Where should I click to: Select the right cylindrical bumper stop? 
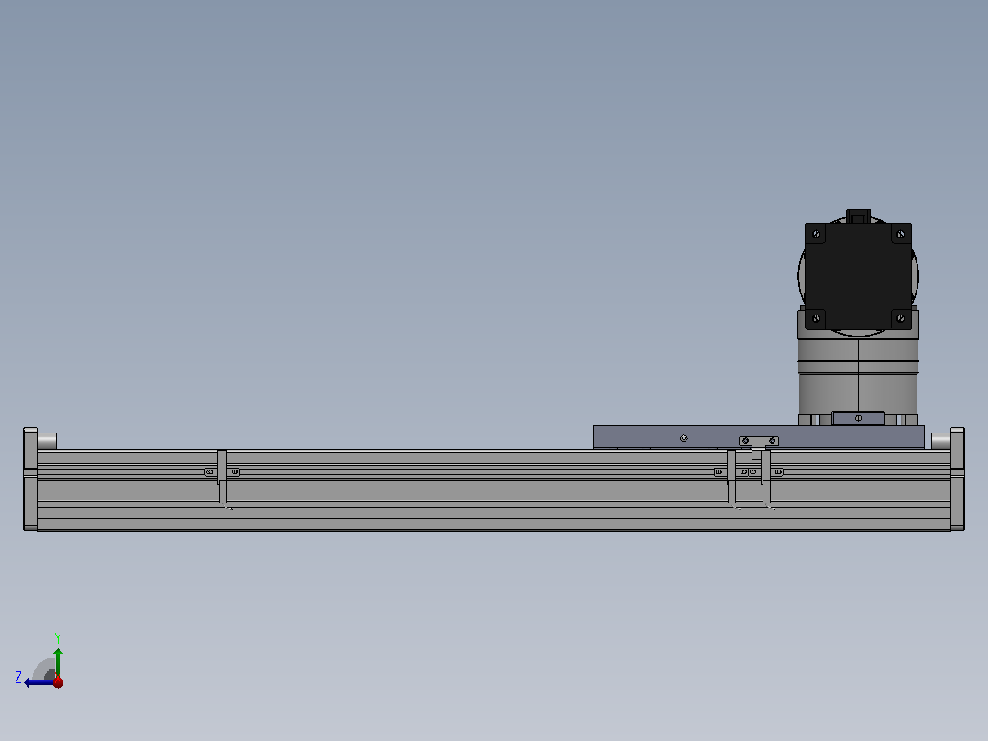[x=940, y=440]
